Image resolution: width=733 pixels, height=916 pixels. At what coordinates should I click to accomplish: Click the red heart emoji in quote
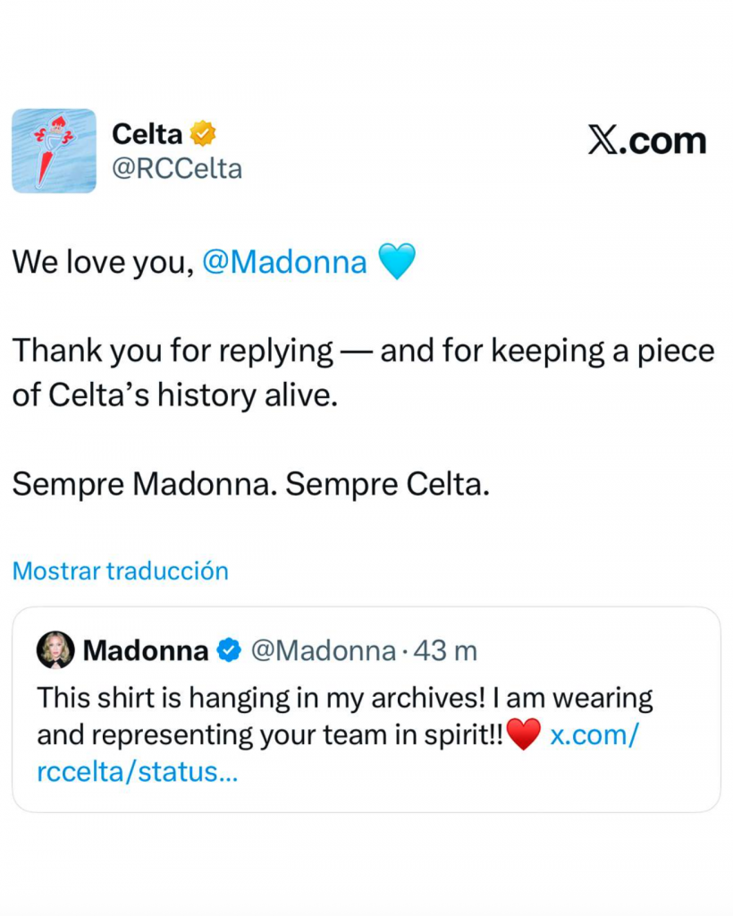[x=524, y=735]
